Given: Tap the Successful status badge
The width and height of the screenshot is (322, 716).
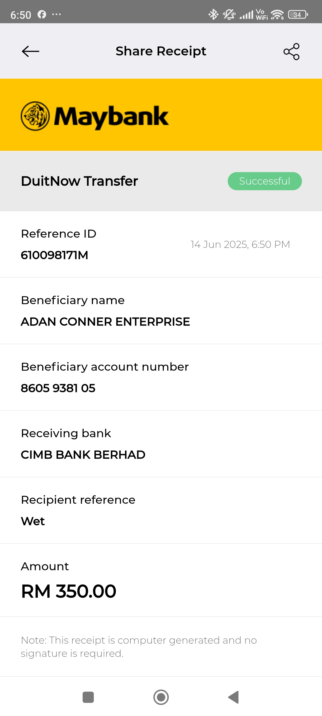Looking at the screenshot, I should point(264,181).
